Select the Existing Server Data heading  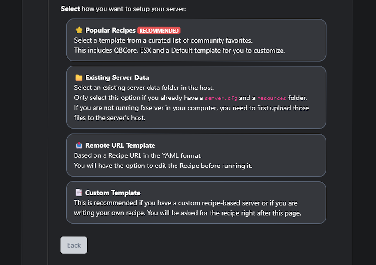coord(117,77)
